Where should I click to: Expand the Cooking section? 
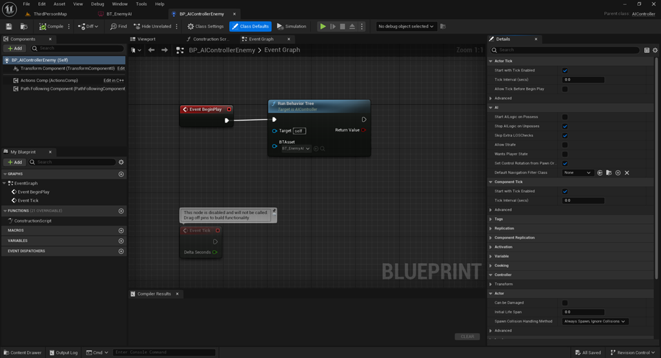click(491, 266)
